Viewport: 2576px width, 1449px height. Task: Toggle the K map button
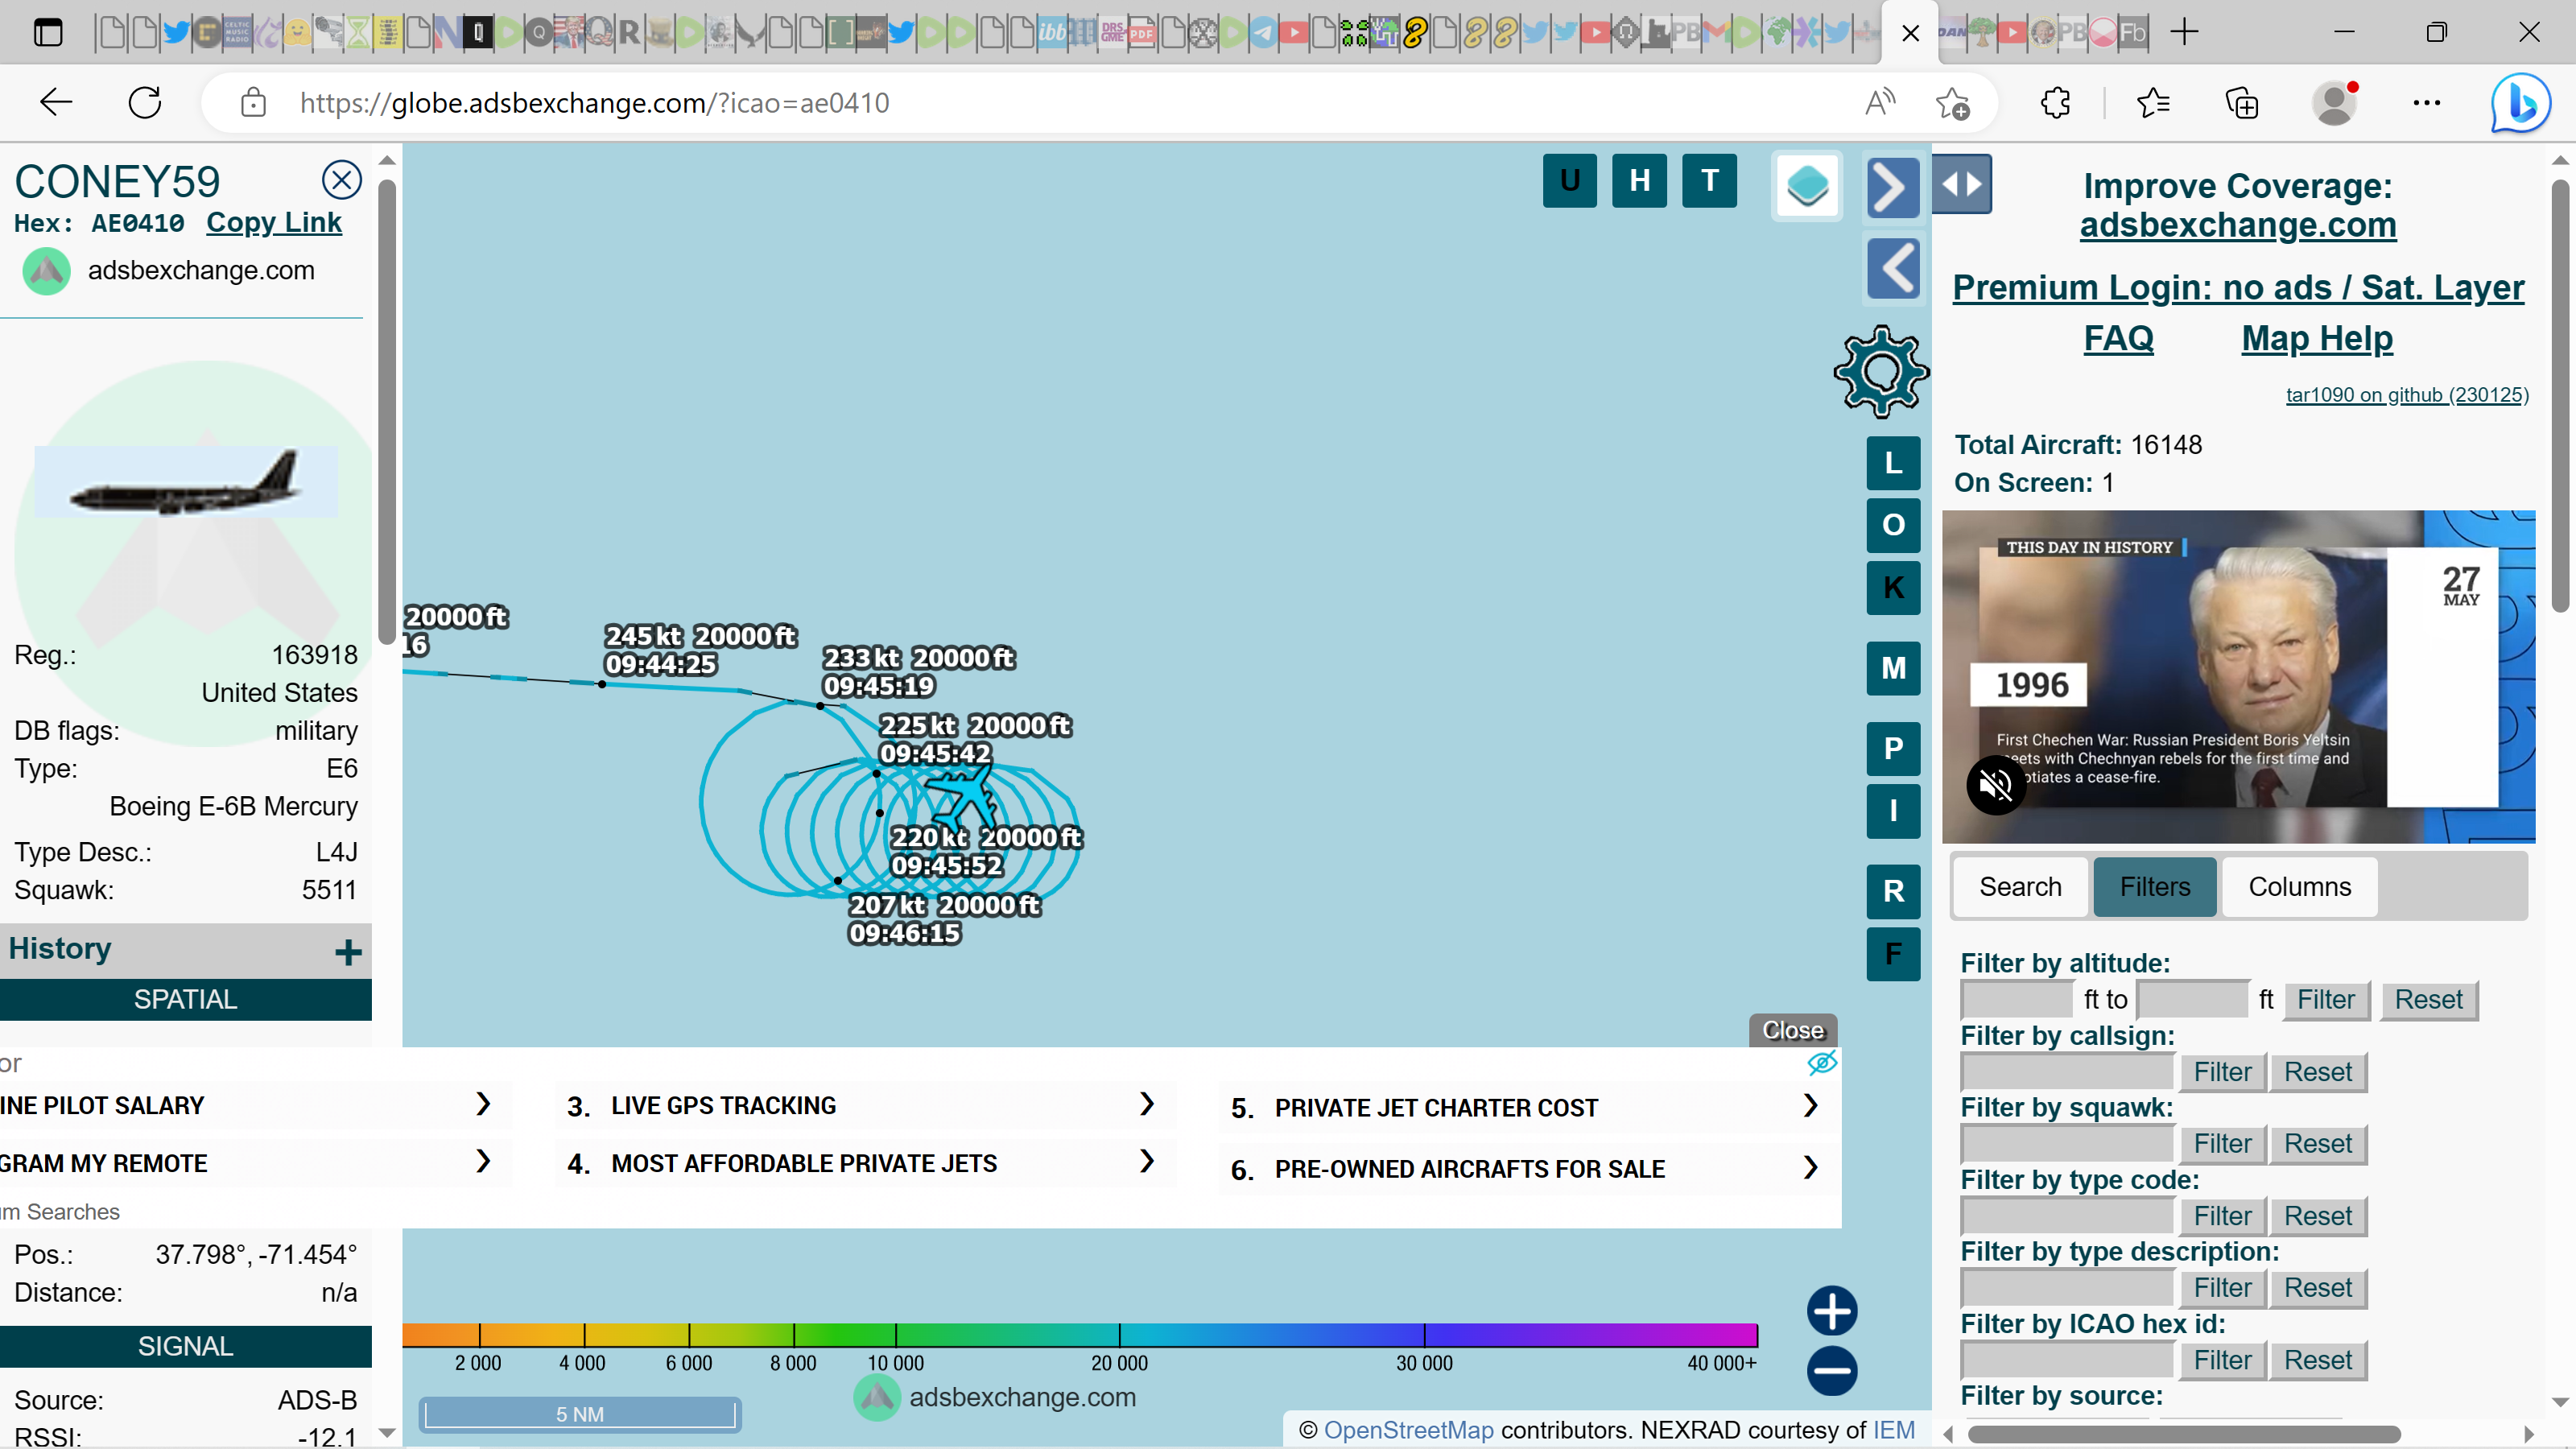tap(1893, 587)
